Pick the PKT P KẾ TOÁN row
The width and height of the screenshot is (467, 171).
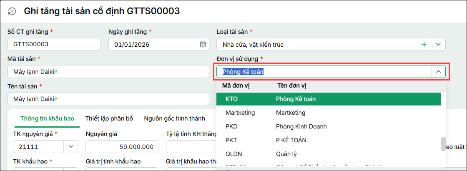(329, 140)
